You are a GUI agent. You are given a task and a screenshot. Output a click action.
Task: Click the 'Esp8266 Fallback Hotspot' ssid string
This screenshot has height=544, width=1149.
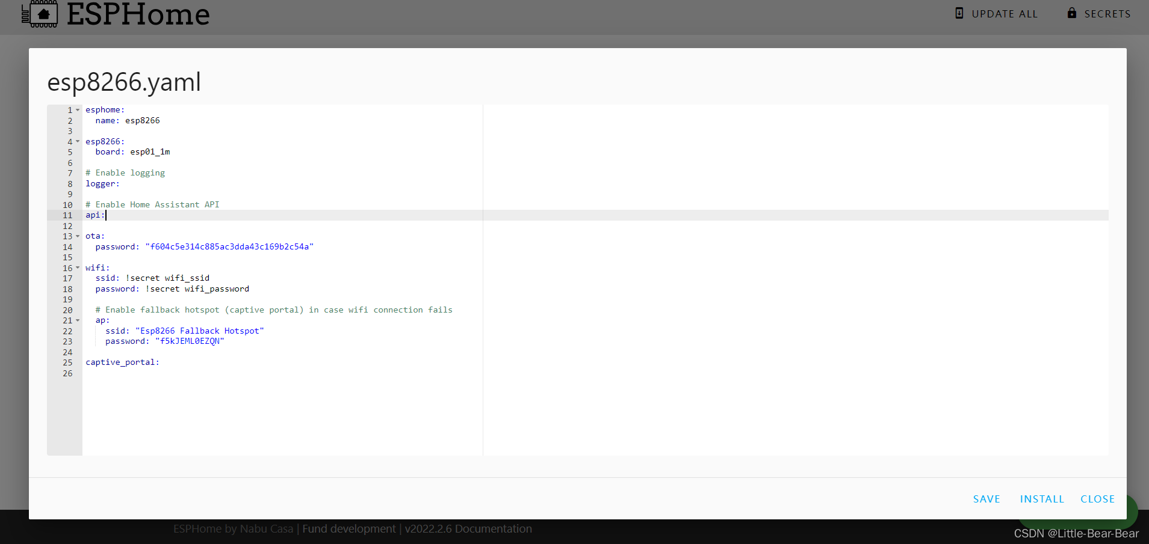pos(200,331)
